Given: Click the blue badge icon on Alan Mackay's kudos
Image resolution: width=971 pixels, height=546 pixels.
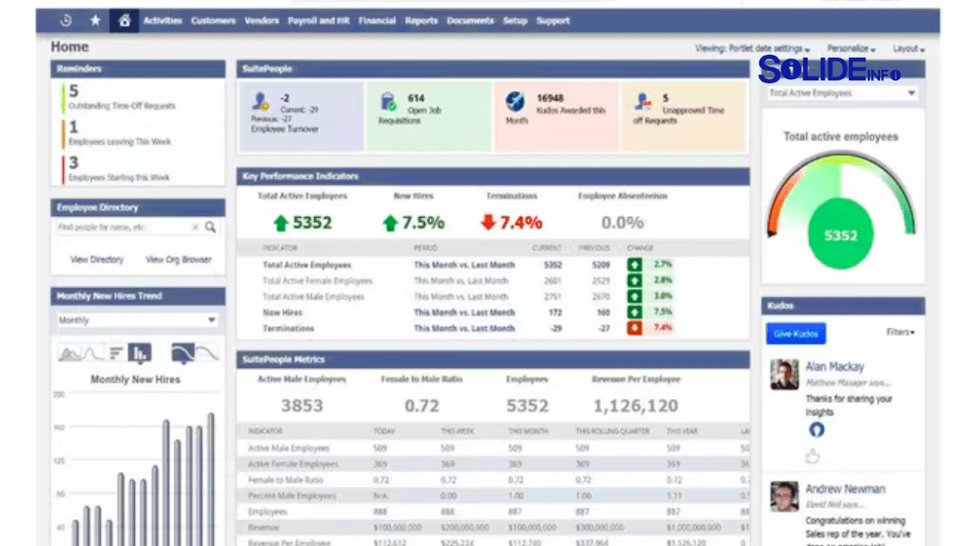Looking at the screenshot, I should tap(816, 429).
